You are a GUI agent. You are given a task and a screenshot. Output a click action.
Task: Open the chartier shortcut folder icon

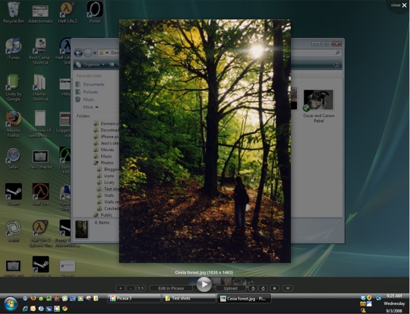point(40,87)
